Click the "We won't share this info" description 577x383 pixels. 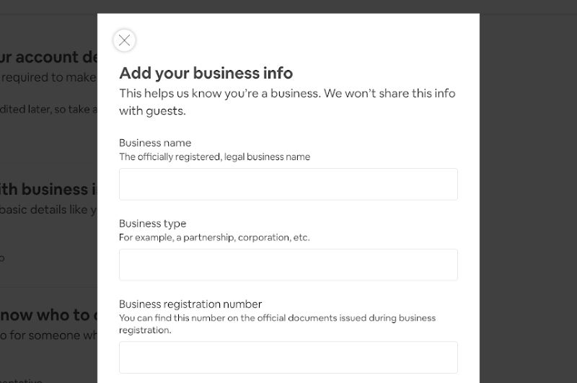[x=389, y=94]
